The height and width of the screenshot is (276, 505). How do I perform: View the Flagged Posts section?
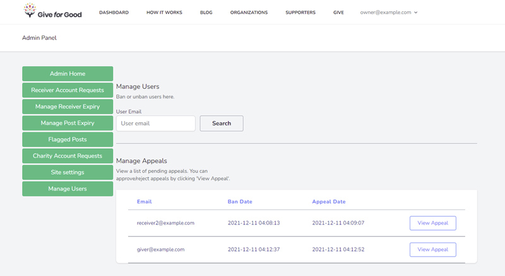click(x=68, y=139)
